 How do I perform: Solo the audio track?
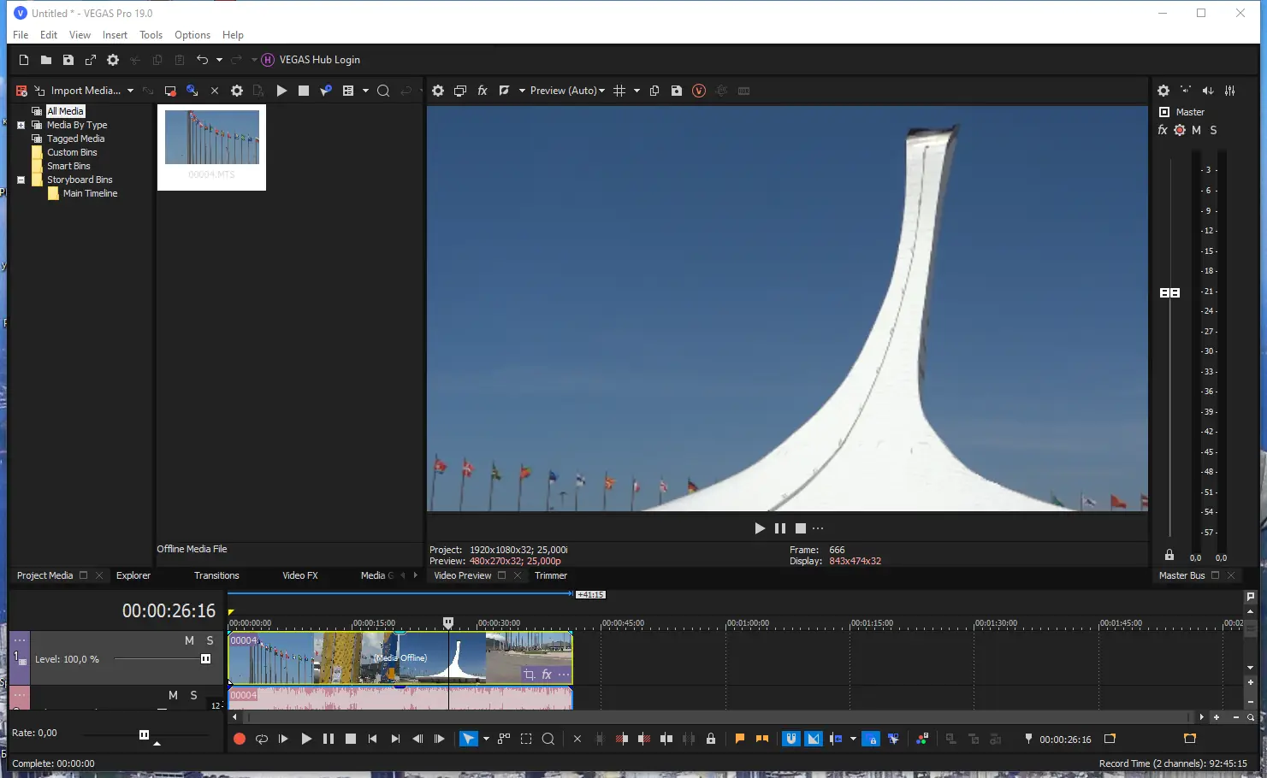click(193, 695)
